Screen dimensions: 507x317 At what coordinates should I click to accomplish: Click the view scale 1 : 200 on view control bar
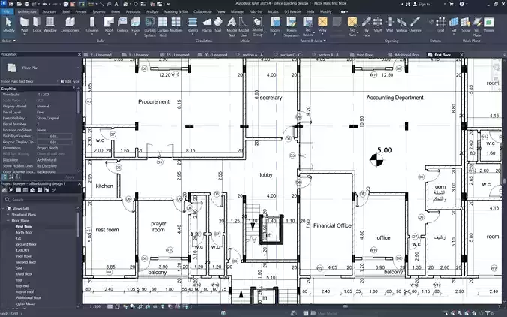(x=94, y=306)
